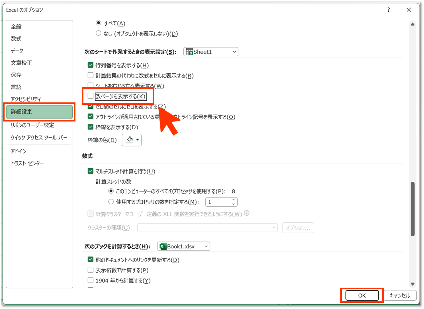Increase processor count with spinner up arrow
The width and height of the screenshot is (424, 309).
pyautogui.click(x=233, y=200)
